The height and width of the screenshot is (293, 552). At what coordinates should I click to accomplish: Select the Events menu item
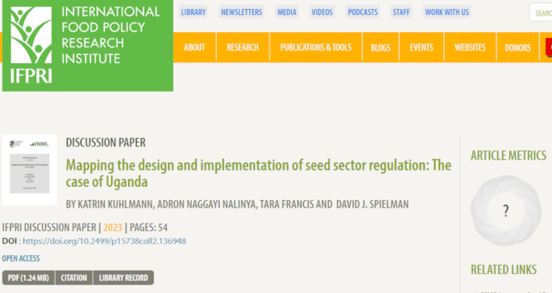click(421, 47)
